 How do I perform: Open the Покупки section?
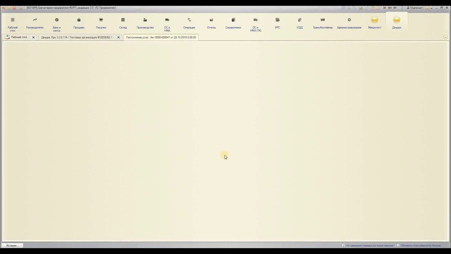point(101,23)
